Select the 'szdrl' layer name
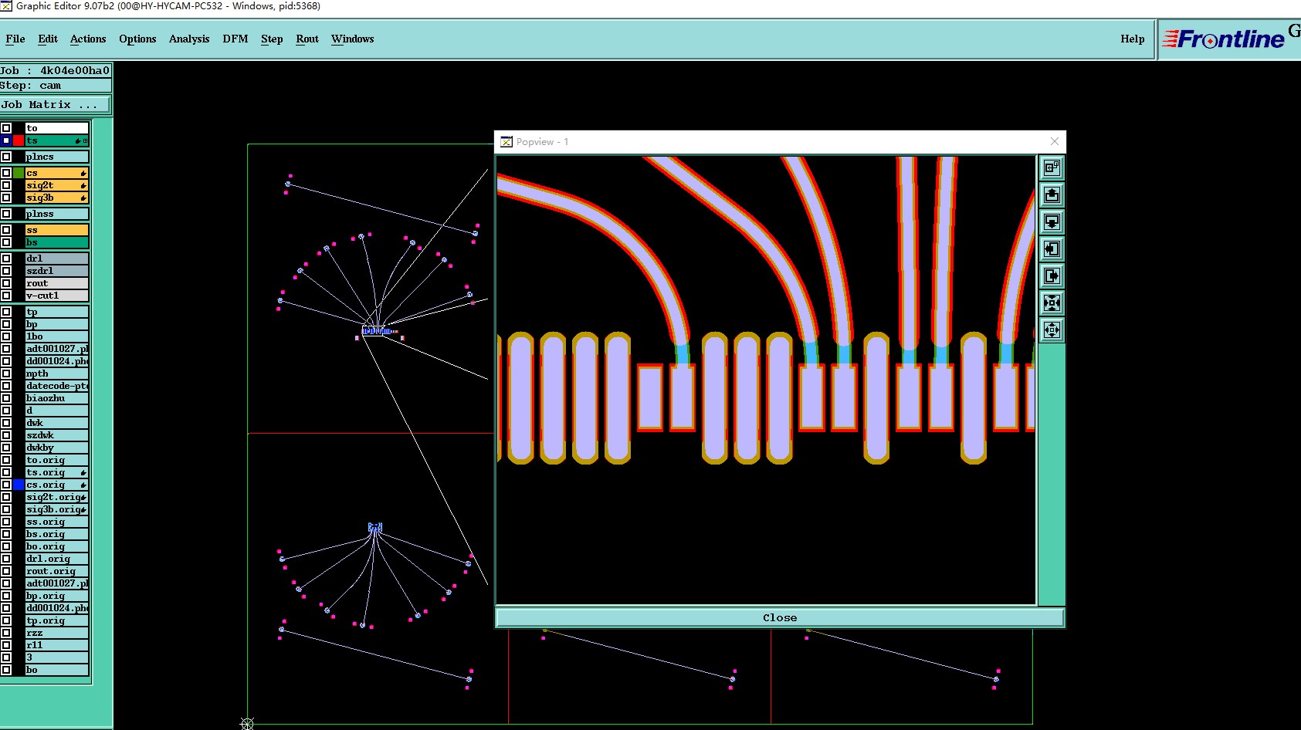 point(57,271)
